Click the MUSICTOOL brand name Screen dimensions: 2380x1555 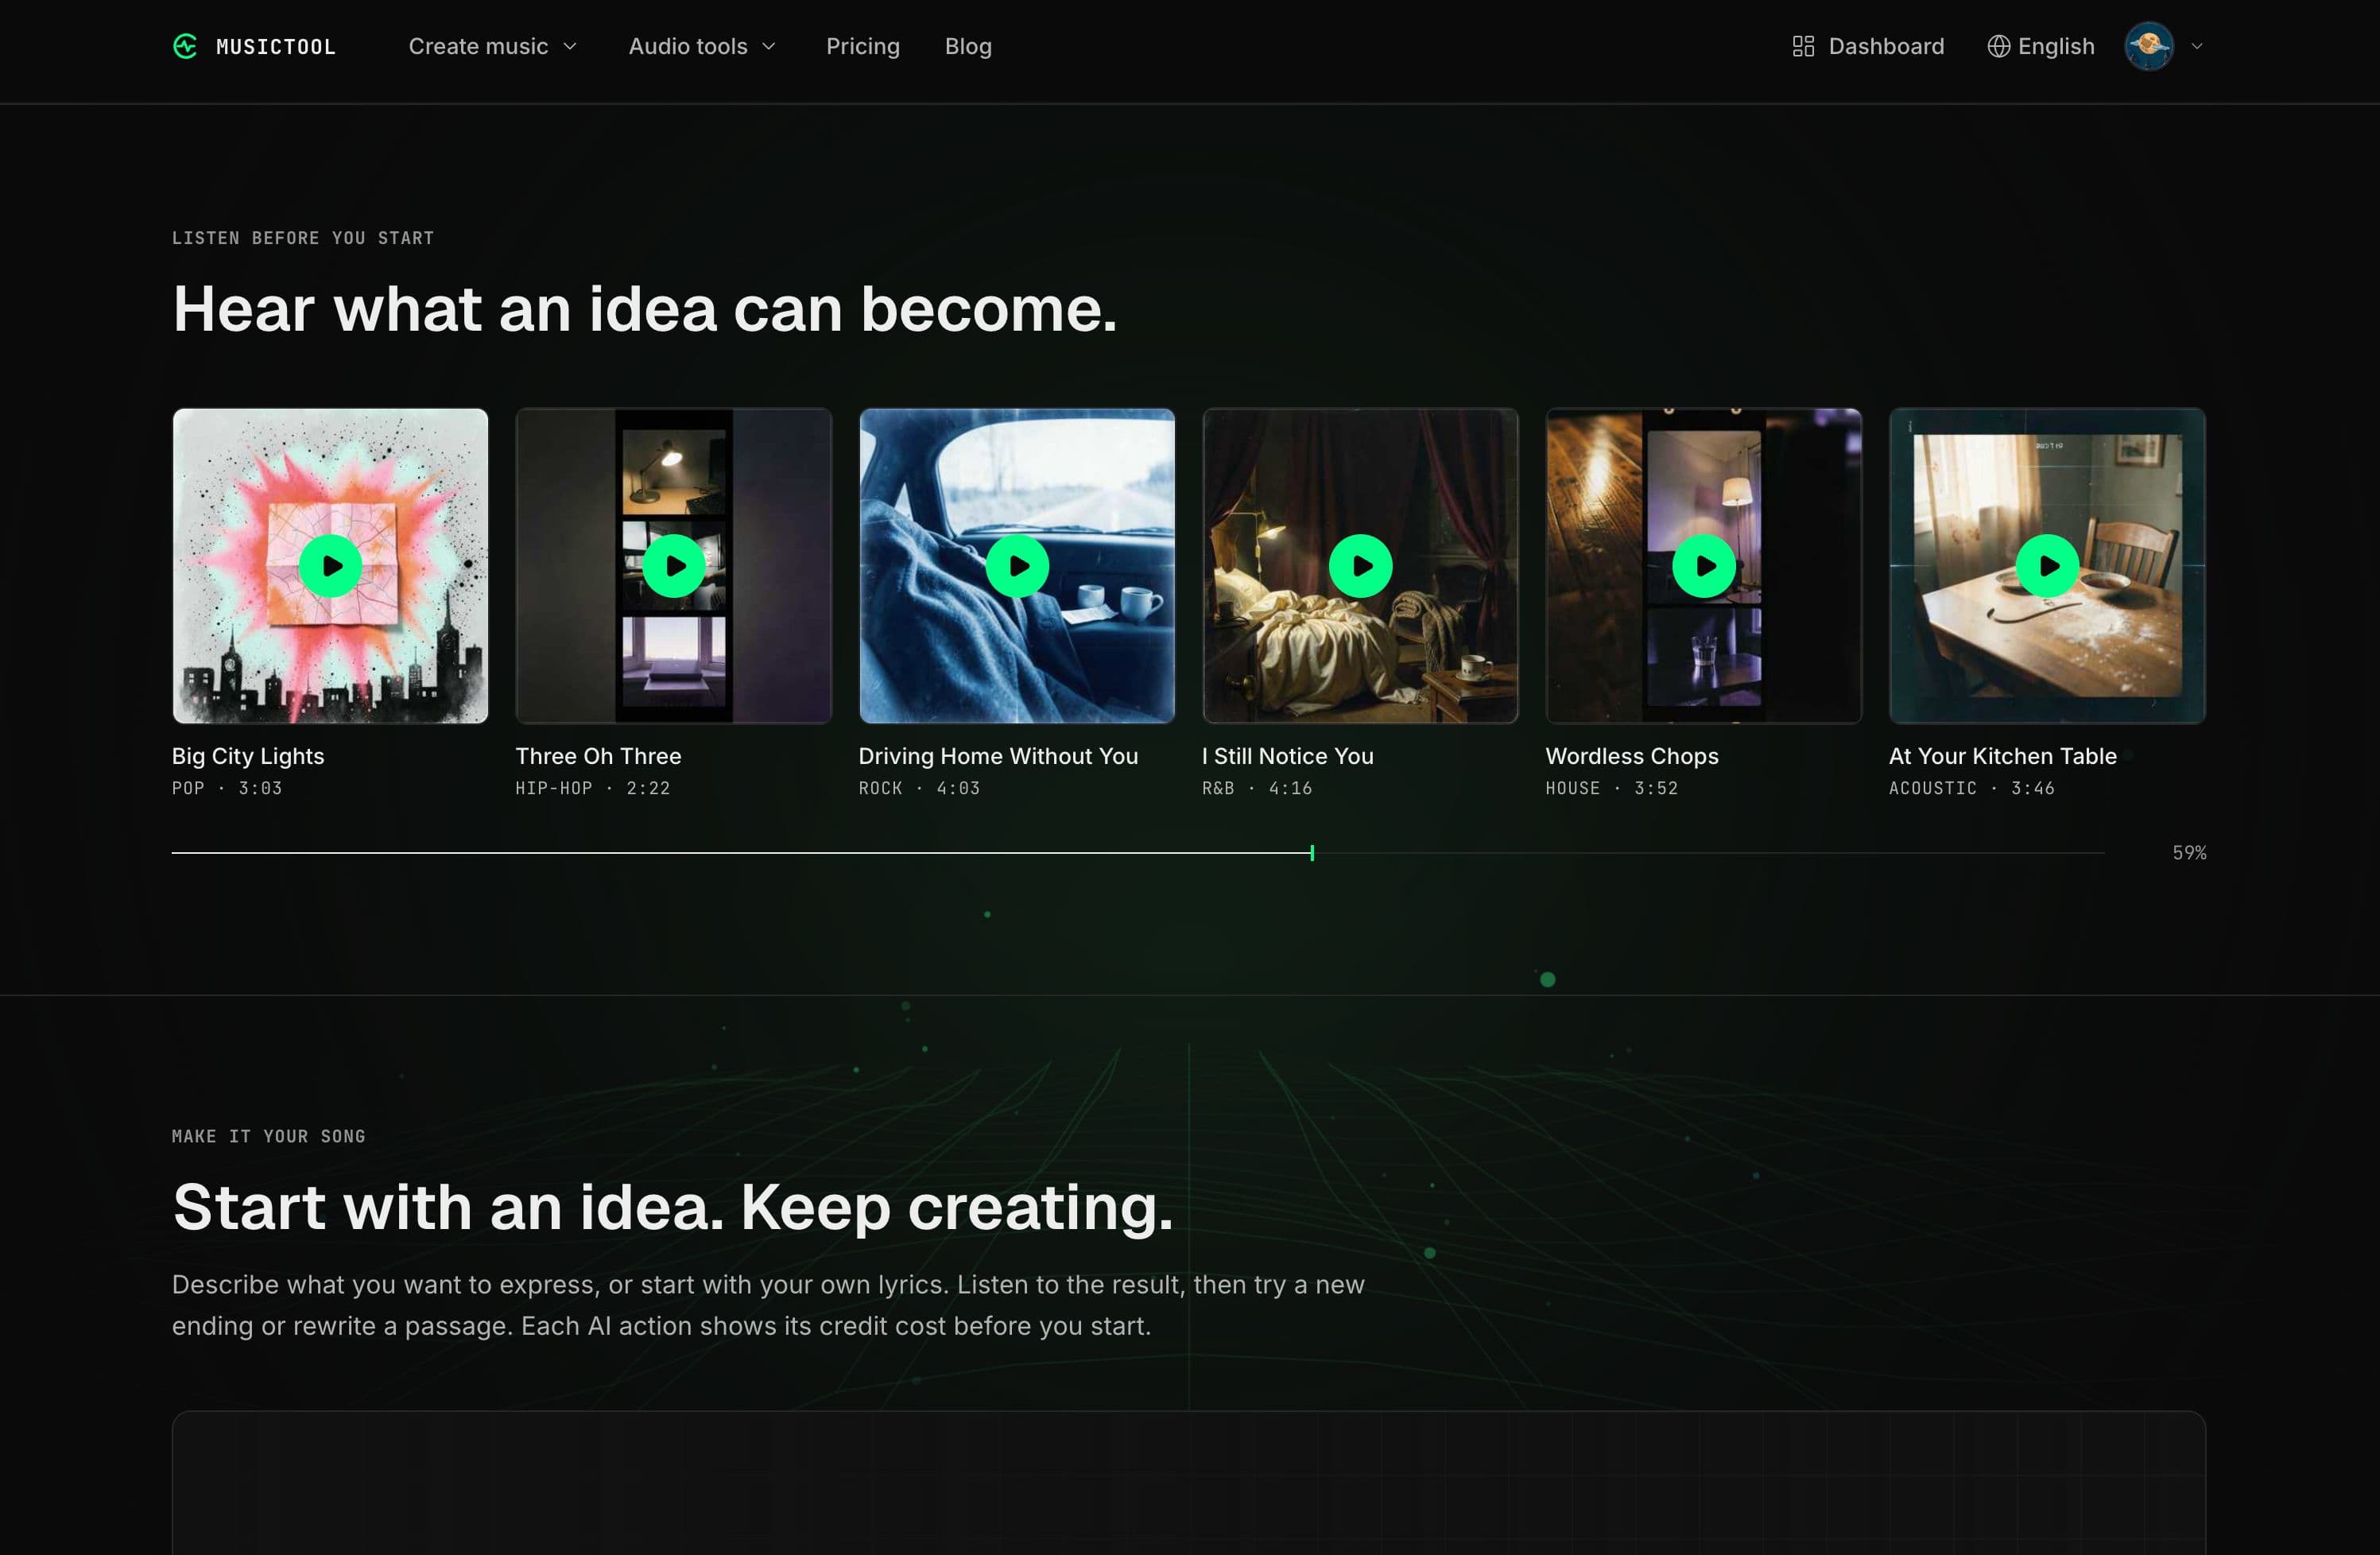coord(276,46)
